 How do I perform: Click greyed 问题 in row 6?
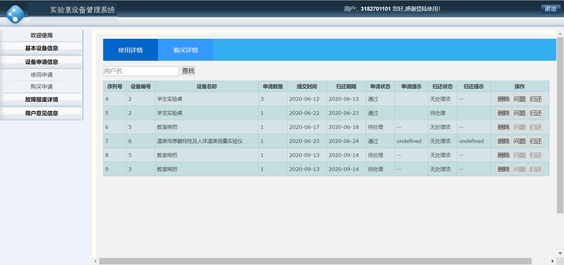point(520,127)
